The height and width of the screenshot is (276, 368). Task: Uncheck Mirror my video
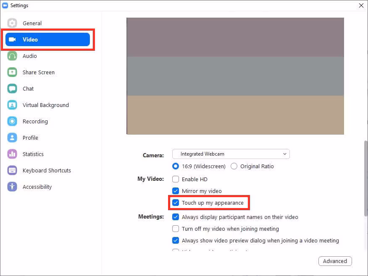176,191
